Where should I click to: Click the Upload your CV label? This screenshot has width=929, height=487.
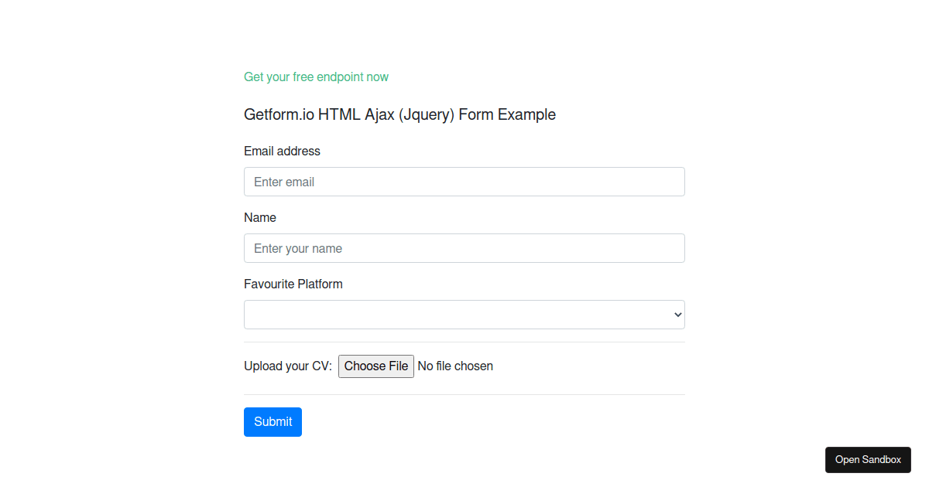(288, 366)
